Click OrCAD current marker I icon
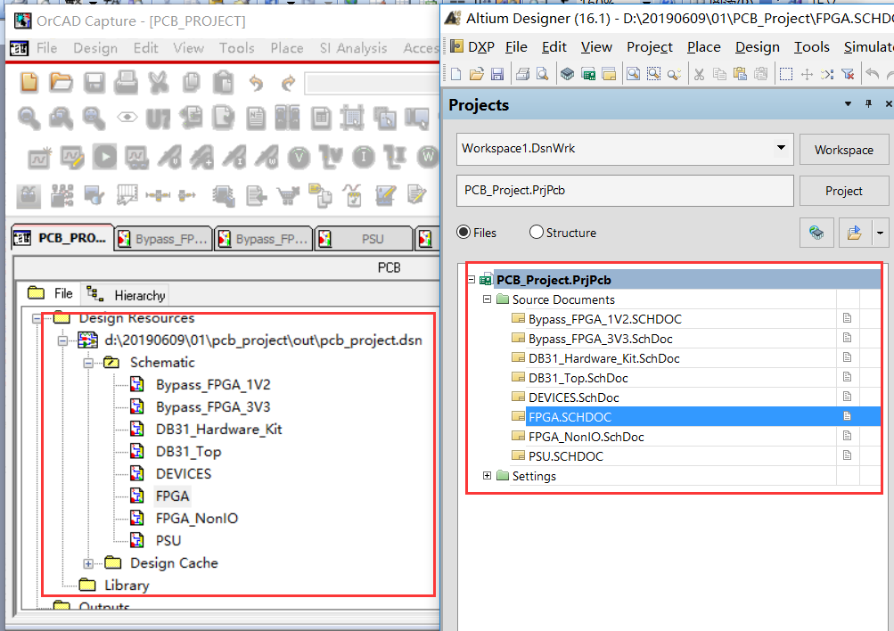The image size is (894, 631). click(x=363, y=157)
